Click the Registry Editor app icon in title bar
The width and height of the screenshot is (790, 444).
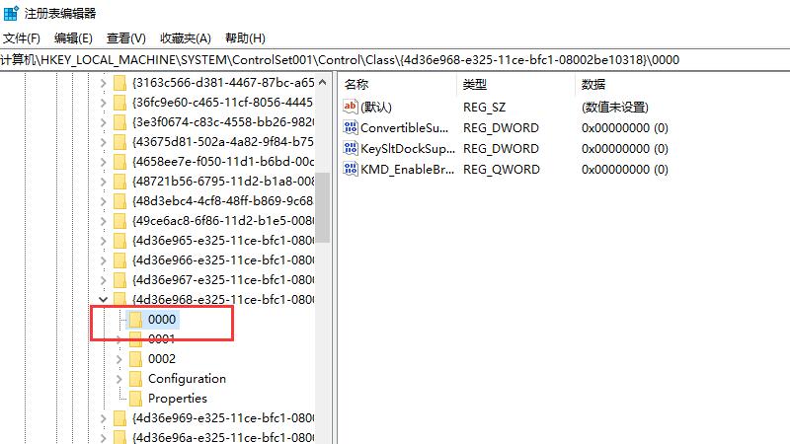point(10,13)
